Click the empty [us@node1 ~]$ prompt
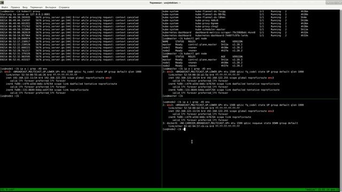This screenshot has height=192, width=342. pyautogui.click(x=10, y=96)
